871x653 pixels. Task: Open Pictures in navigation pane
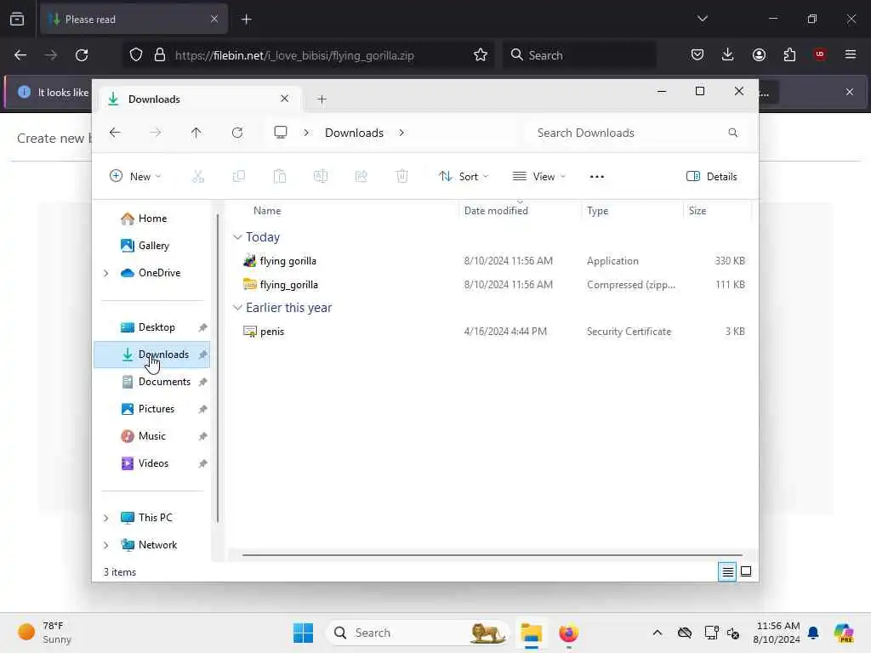point(151,409)
